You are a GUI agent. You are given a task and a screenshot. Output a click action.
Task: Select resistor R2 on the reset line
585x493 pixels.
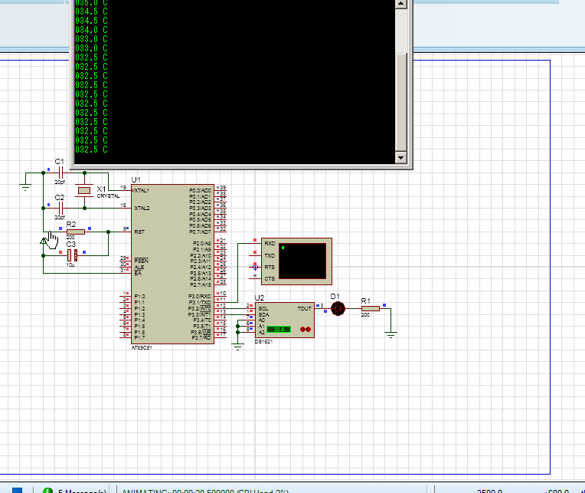75,232
